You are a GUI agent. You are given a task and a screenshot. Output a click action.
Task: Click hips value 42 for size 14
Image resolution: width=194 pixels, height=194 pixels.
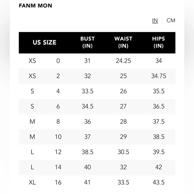click(159, 167)
